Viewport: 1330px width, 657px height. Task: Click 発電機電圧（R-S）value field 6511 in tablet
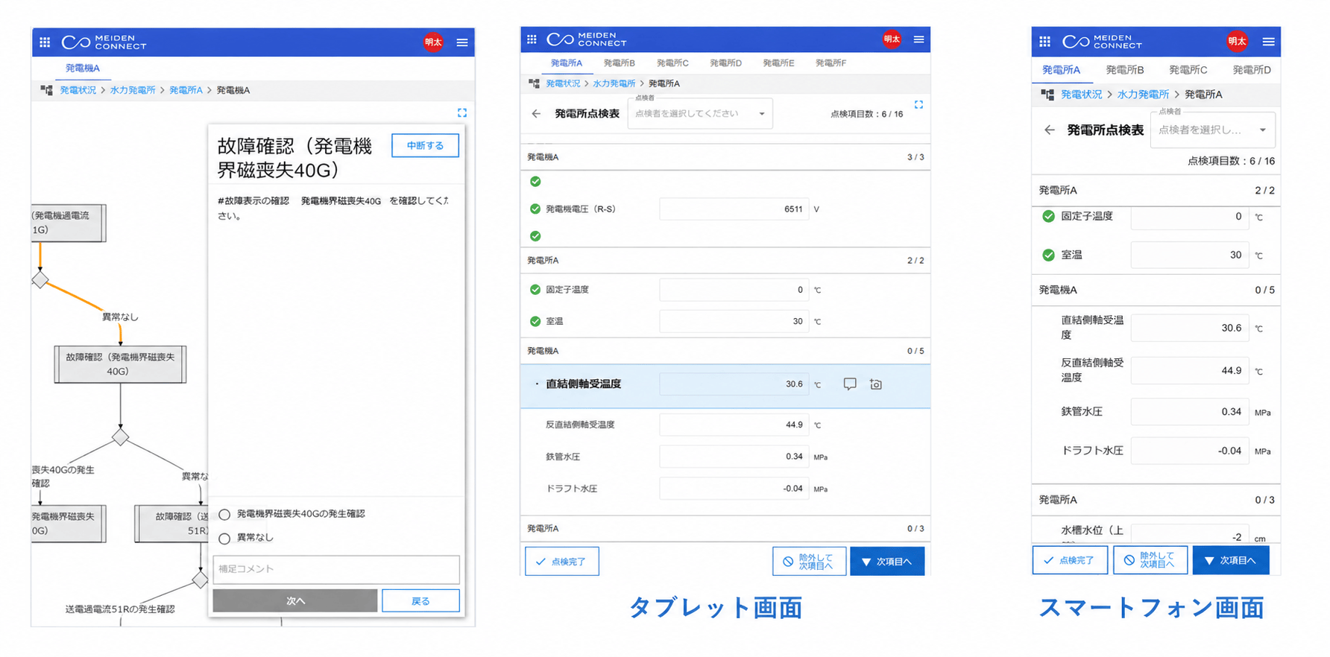point(734,209)
